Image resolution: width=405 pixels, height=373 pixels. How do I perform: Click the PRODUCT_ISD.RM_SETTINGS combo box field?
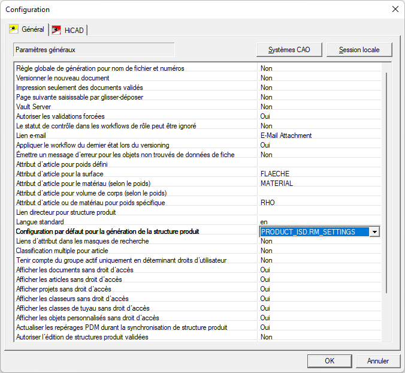314,231
